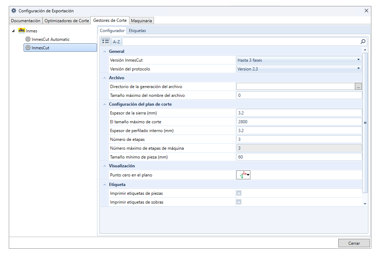Viewport: 377px width, 255px height.
Task: Select the Gestores de Corte tab
Action: click(x=110, y=20)
